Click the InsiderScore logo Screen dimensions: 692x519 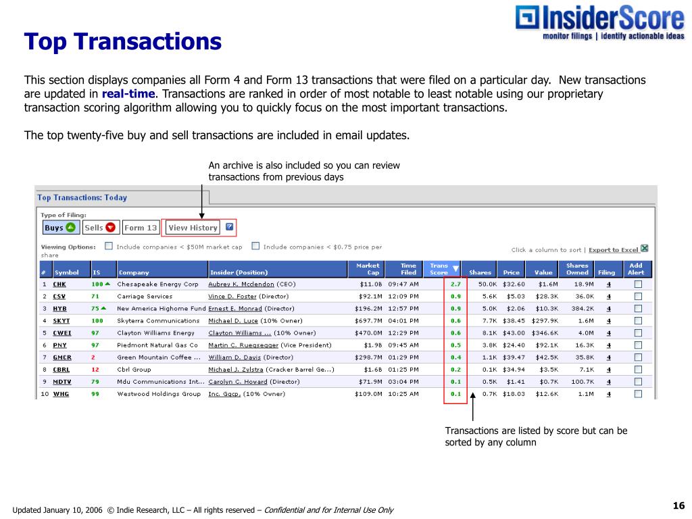click(x=600, y=22)
